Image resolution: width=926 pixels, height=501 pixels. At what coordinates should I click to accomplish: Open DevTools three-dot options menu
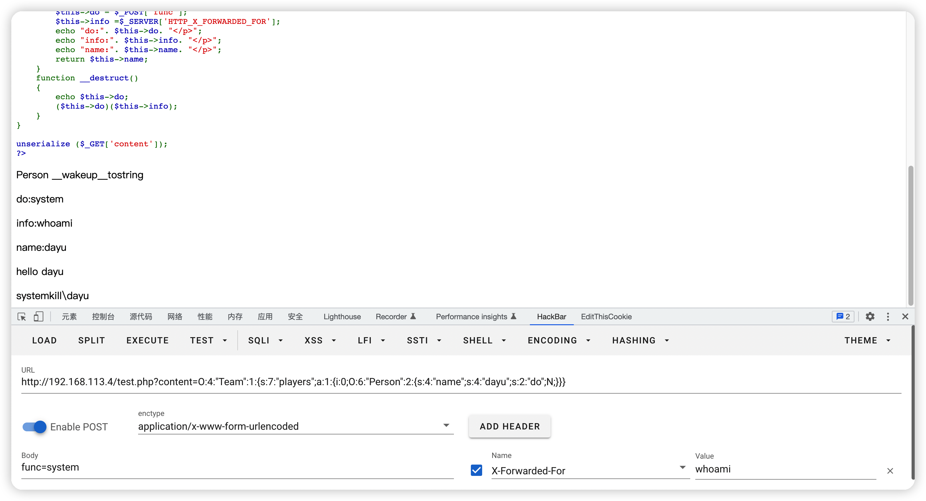tap(887, 317)
